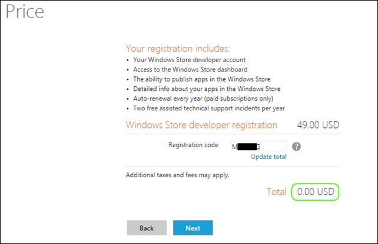Click the Update total link
This screenshot has width=378, height=244.
(268, 157)
